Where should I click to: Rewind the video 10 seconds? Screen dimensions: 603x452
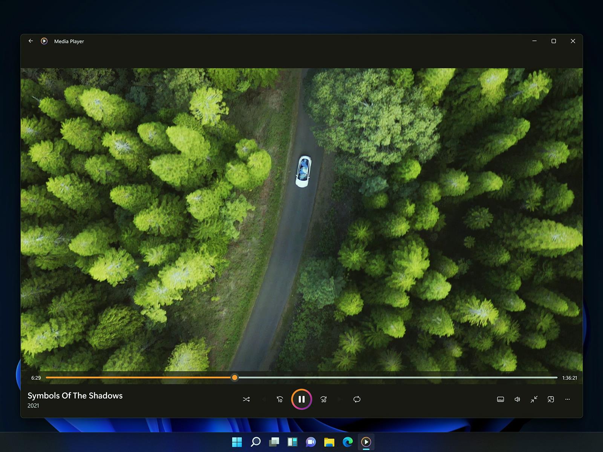click(x=280, y=399)
